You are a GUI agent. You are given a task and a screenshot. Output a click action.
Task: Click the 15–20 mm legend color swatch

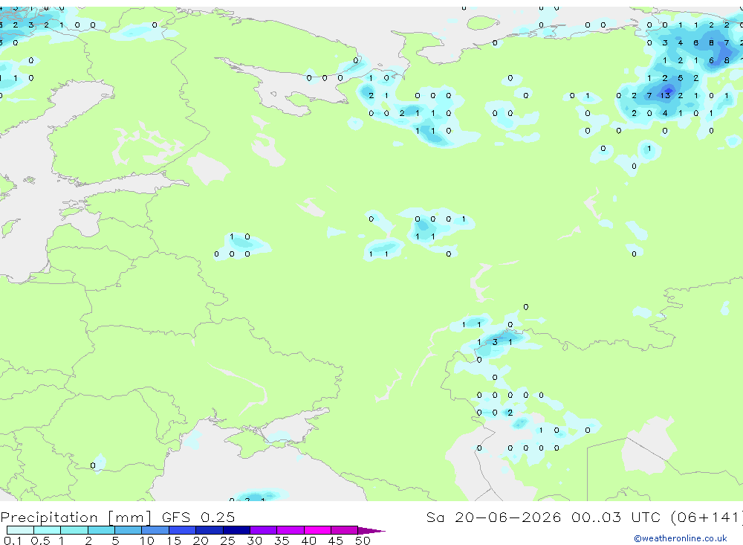183,530
